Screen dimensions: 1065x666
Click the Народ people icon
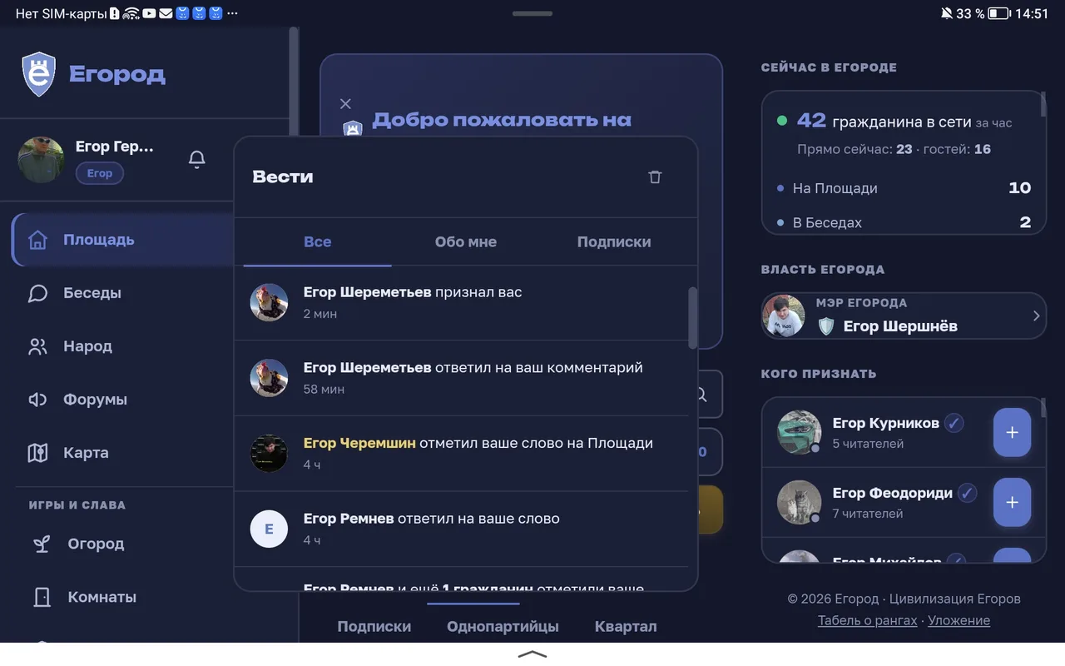(x=37, y=346)
